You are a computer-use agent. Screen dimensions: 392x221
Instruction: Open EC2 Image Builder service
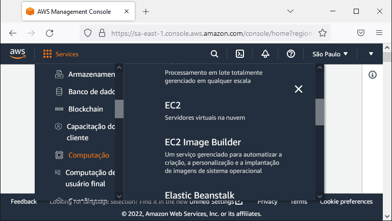click(203, 142)
